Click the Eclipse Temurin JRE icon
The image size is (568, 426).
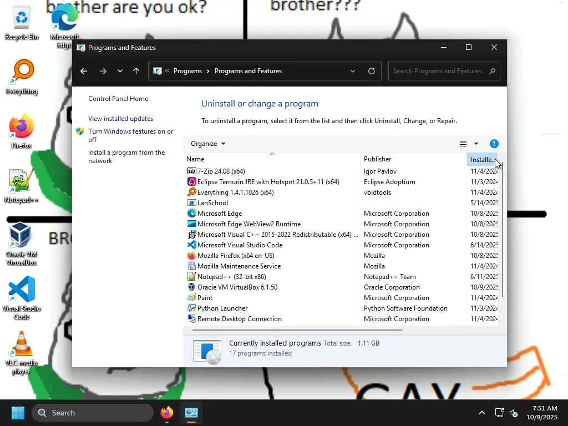pos(191,181)
